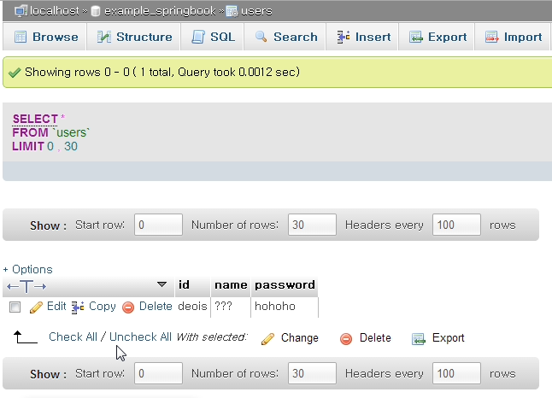Click the localhost server icon in breadcrumb
The height and width of the screenshot is (398, 552).
coord(21,11)
